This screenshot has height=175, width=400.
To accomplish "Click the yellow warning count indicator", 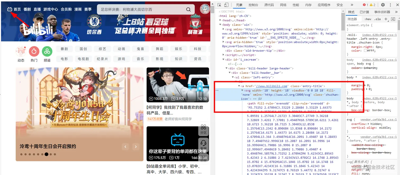I will pyautogui.click(x=372, y=5).
